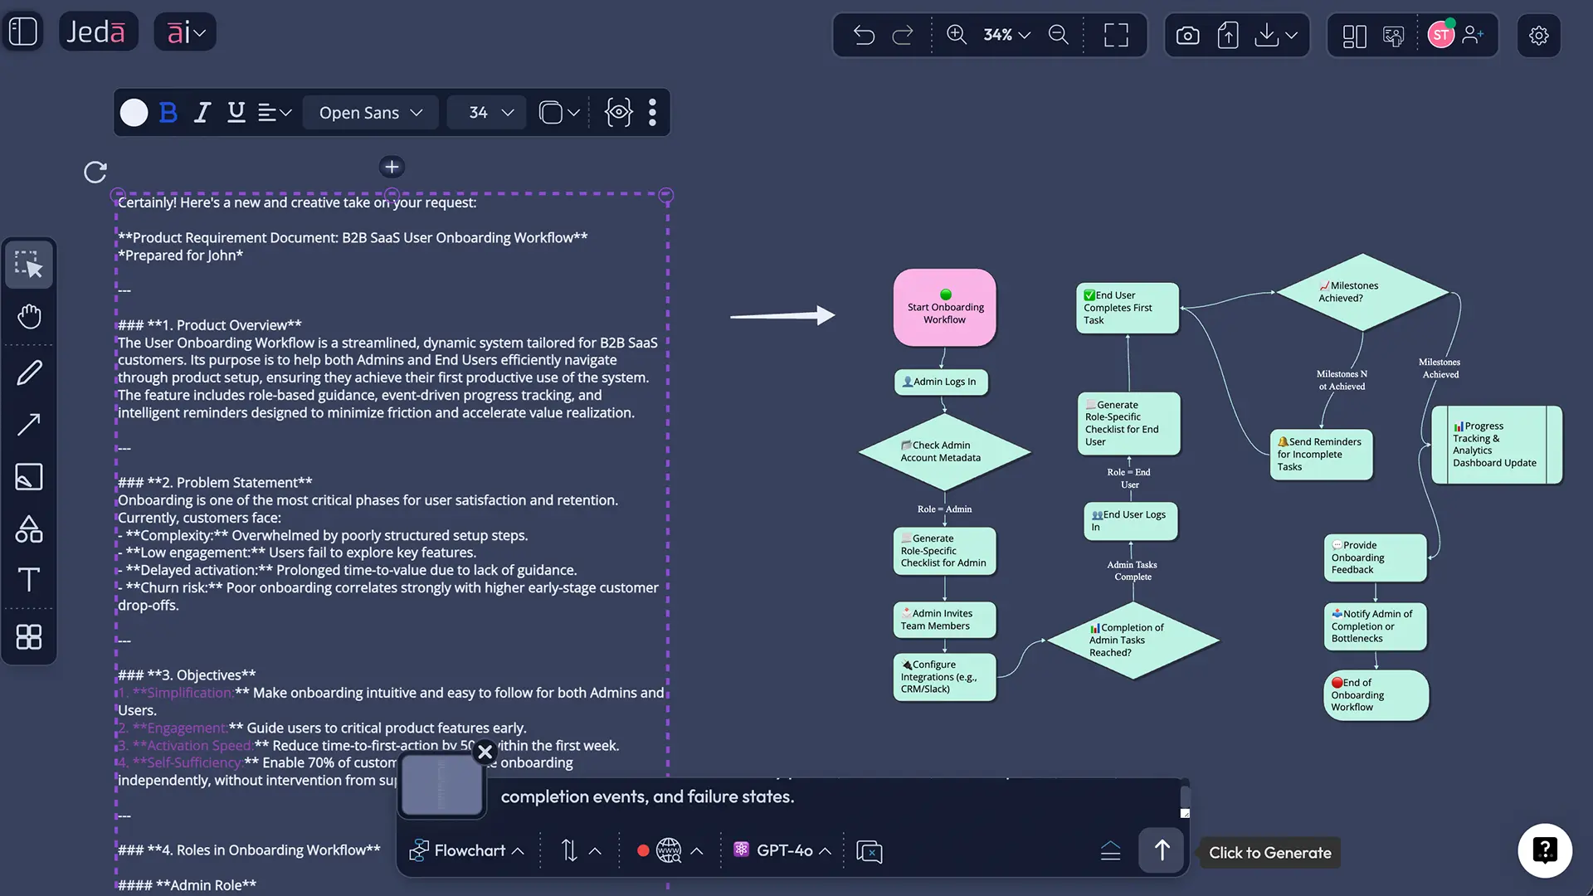Open the templates grid tool

pos(29,637)
